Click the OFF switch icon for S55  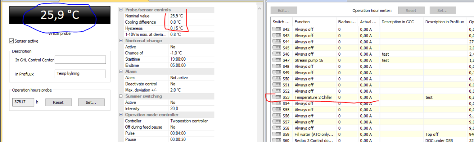coord(276,110)
